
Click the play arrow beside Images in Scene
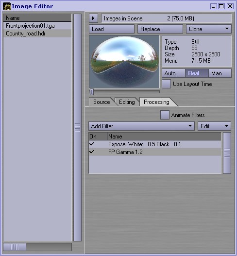pos(93,18)
